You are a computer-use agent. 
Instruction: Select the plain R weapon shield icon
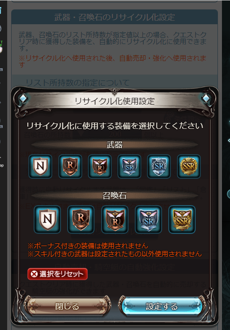(70, 166)
